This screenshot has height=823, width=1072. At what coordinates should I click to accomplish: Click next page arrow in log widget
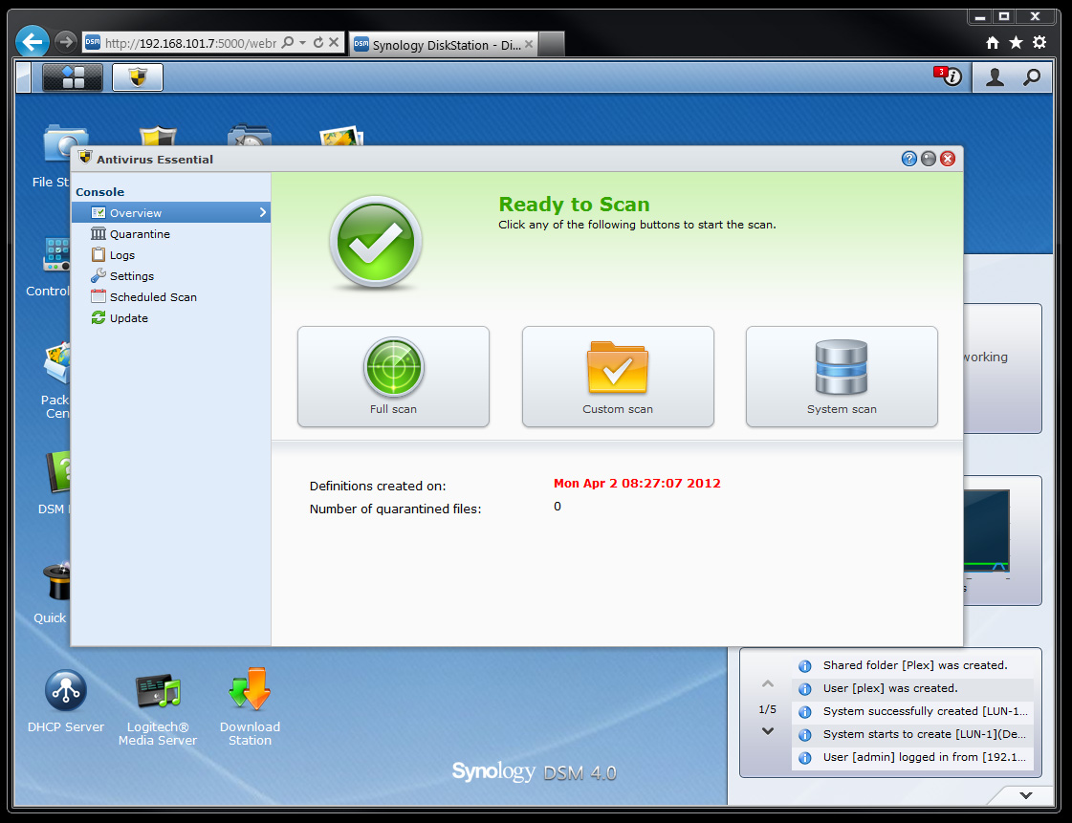pyautogui.click(x=768, y=730)
